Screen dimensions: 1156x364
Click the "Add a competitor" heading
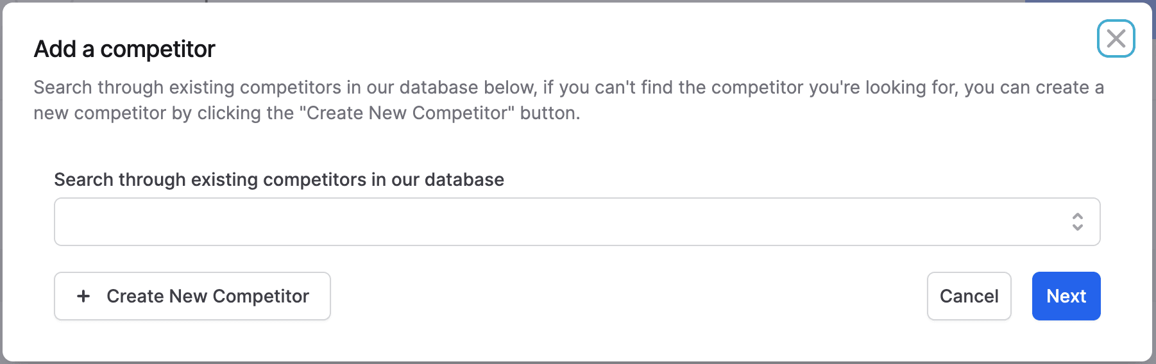coord(124,49)
